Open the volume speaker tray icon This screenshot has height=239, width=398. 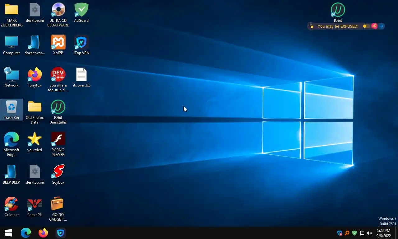click(369, 233)
